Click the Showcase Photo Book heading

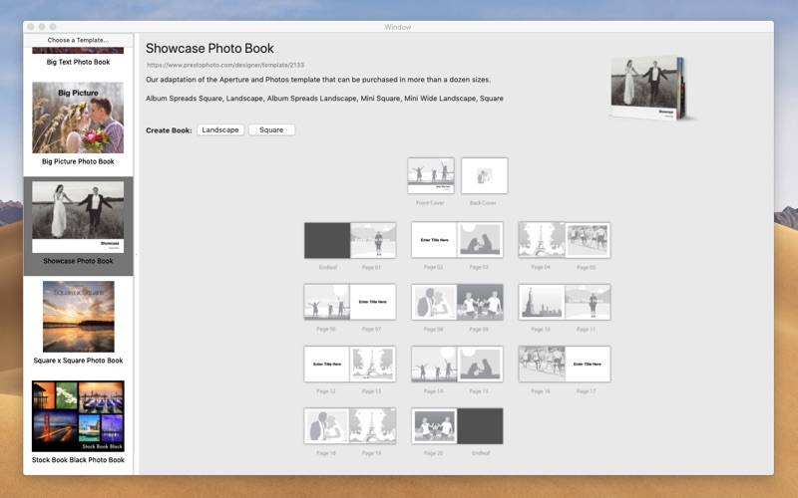(x=209, y=48)
